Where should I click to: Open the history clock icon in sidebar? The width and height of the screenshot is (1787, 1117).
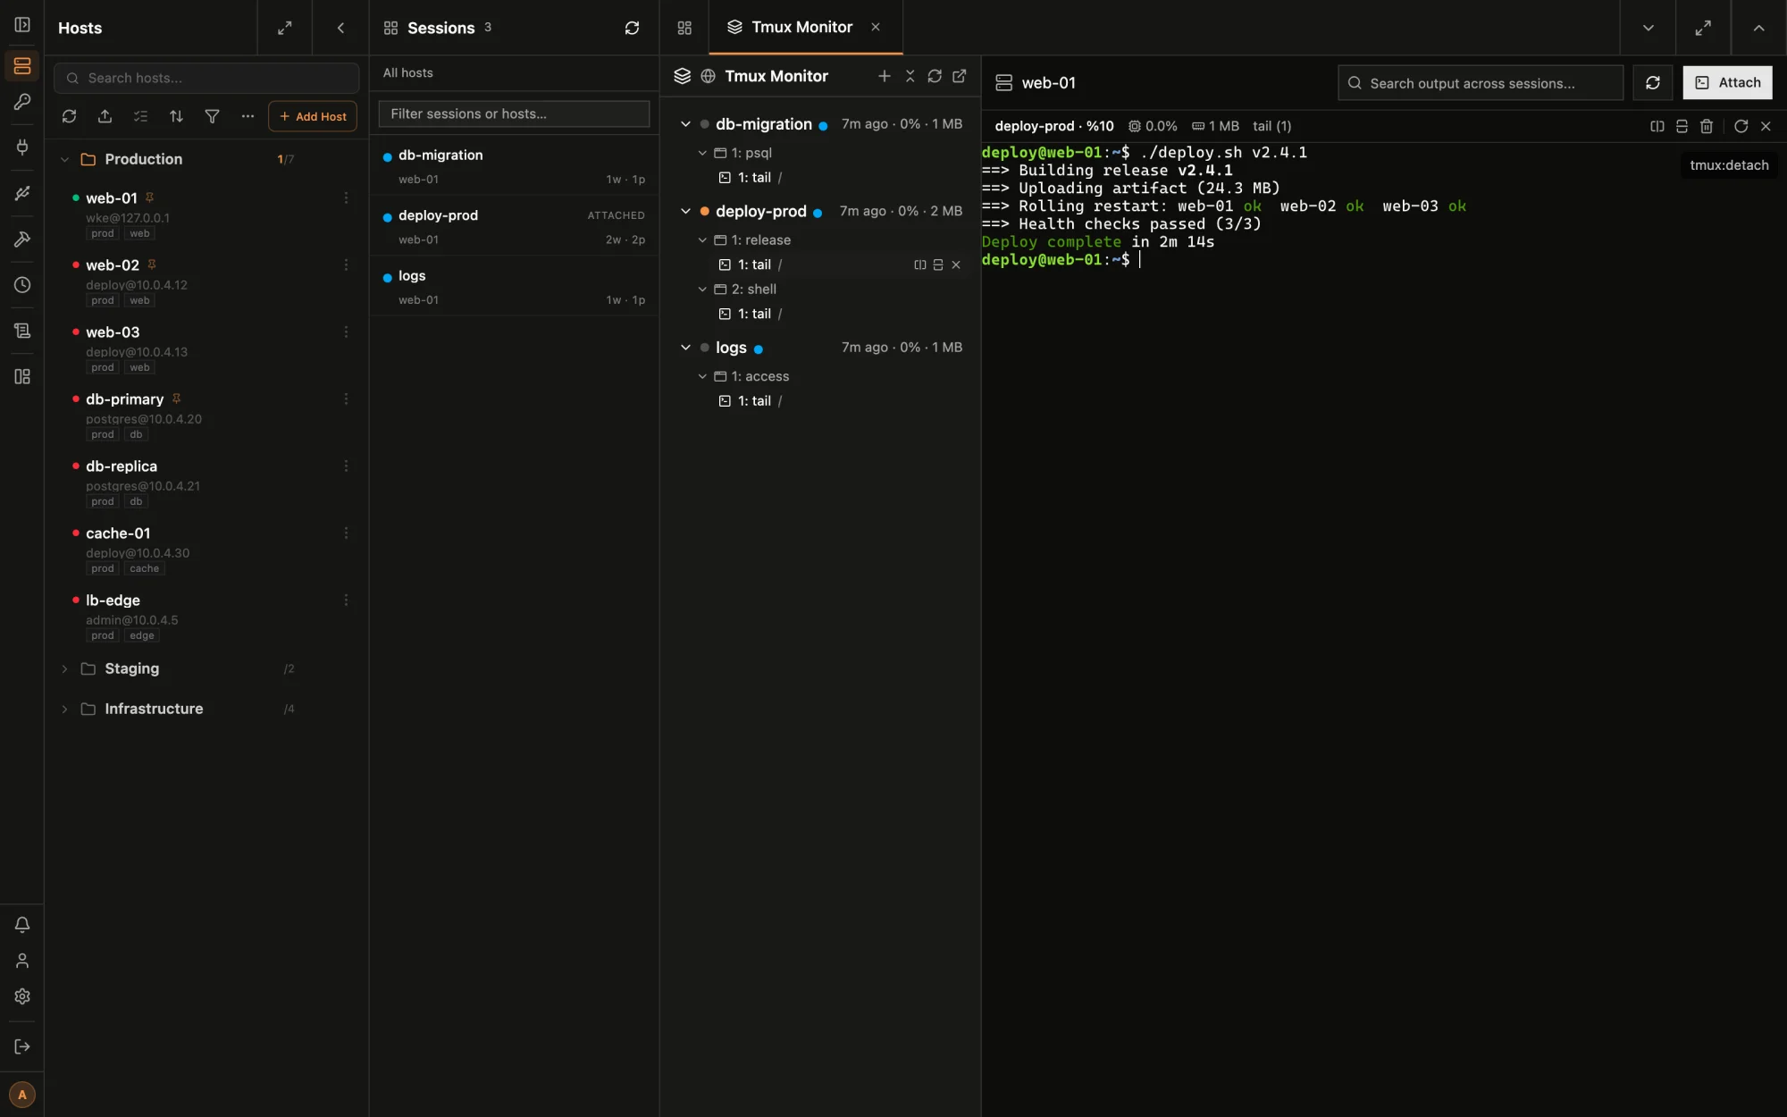[22, 285]
